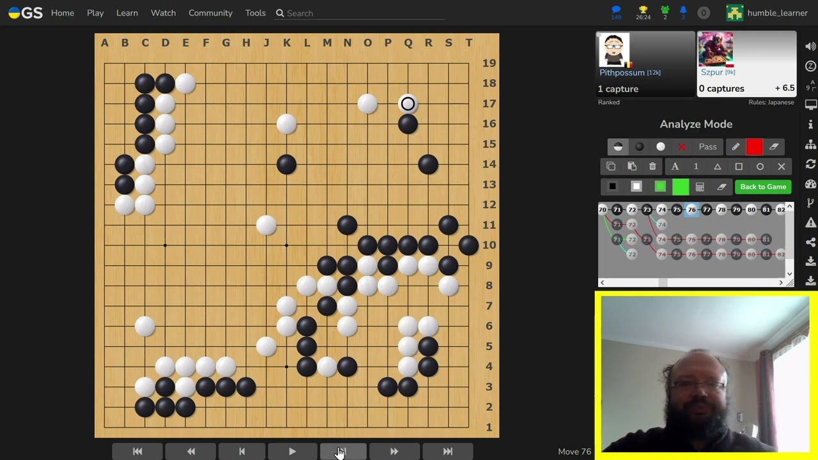Open the tournament trophy icon
The height and width of the screenshot is (460, 818).
point(643,13)
